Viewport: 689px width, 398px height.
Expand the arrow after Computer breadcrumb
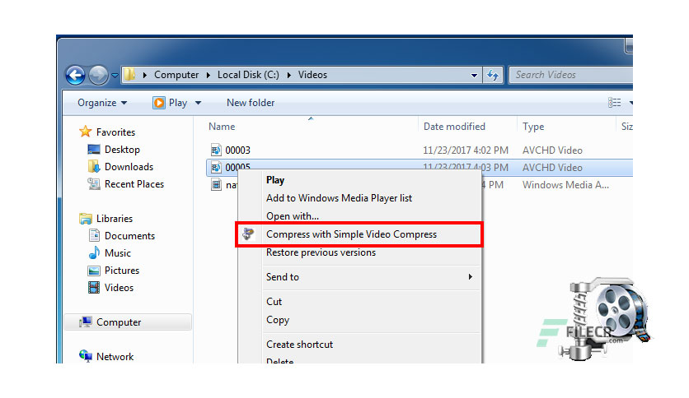pyautogui.click(x=209, y=75)
